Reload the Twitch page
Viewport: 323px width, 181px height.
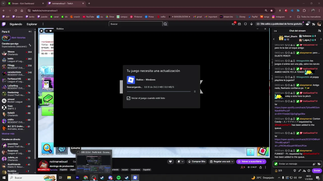coord(16,11)
